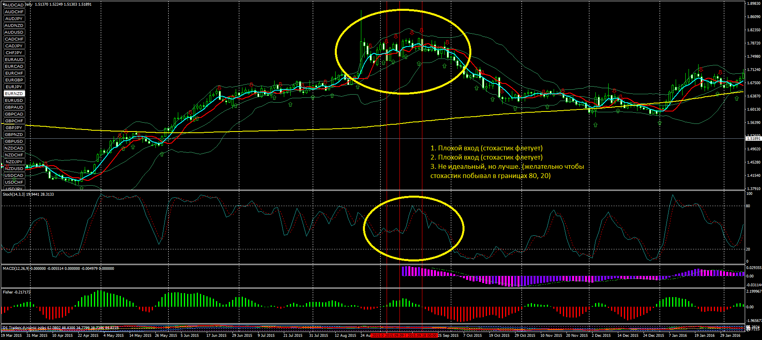
Task: Click the MACD scale value 0.029355
Action: click(x=754, y=267)
